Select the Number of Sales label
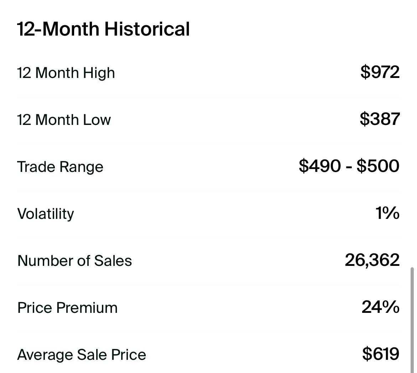Image resolution: width=417 pixels, height=373 pixels. [74, 261]
